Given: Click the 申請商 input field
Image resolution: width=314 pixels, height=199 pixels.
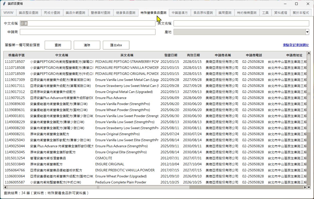Looking at the screenshot, I should tap(88, 32).
